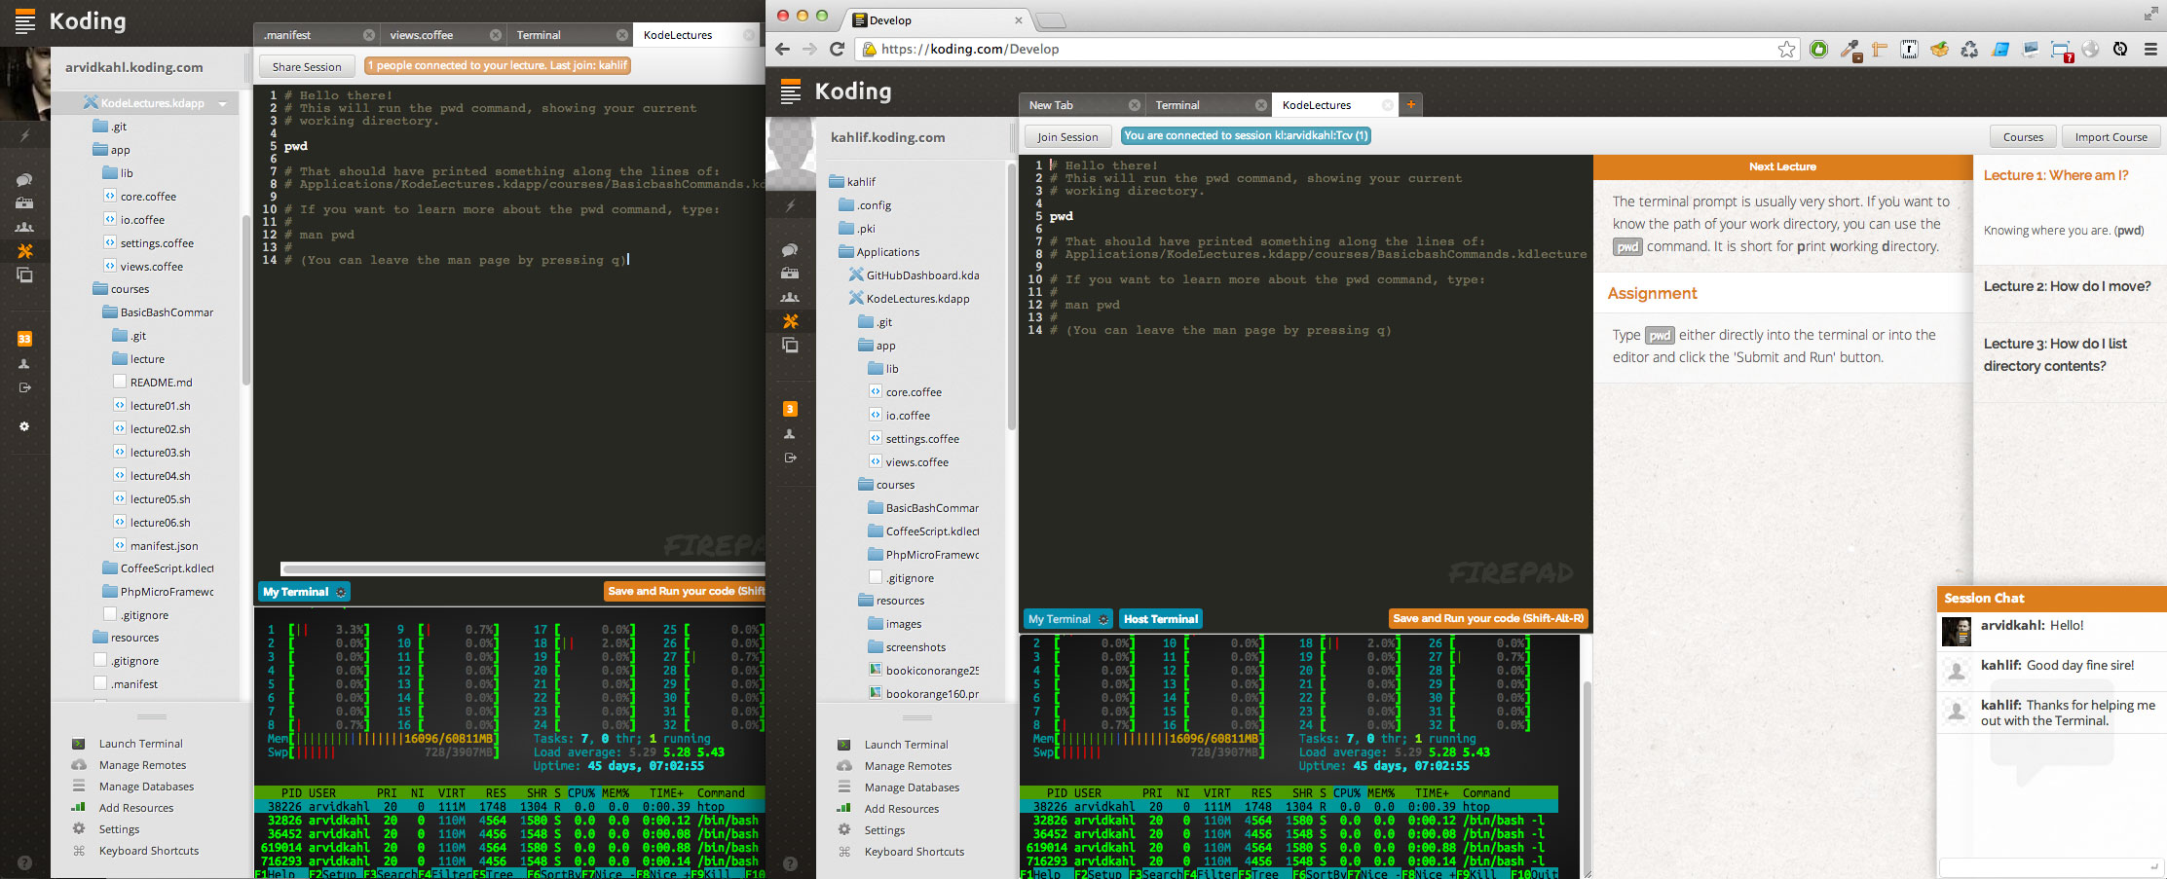
Task: Switch to Host Terminal
Action: pyautogui.click(x=1160, y=619)
